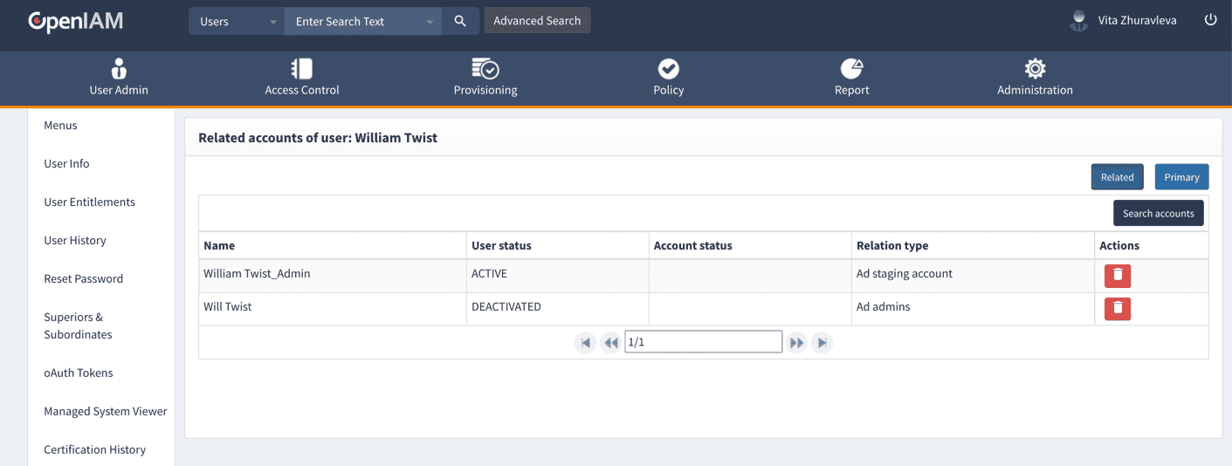Open the Report menu
1232x466 pixels.
(x=851, y=77)
